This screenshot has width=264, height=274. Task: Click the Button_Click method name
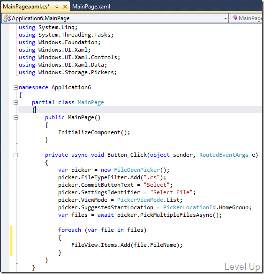[127, 155]
